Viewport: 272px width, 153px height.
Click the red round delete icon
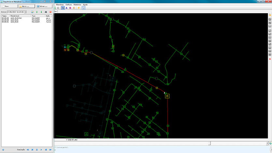coord(50,12)
